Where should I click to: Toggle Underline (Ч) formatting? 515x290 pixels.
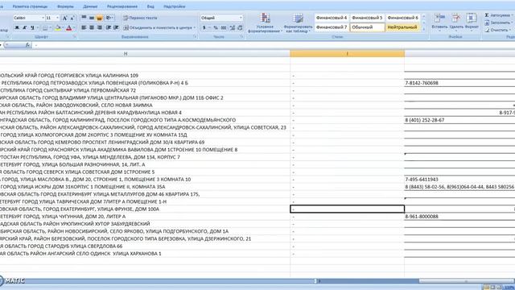[32, 28]
